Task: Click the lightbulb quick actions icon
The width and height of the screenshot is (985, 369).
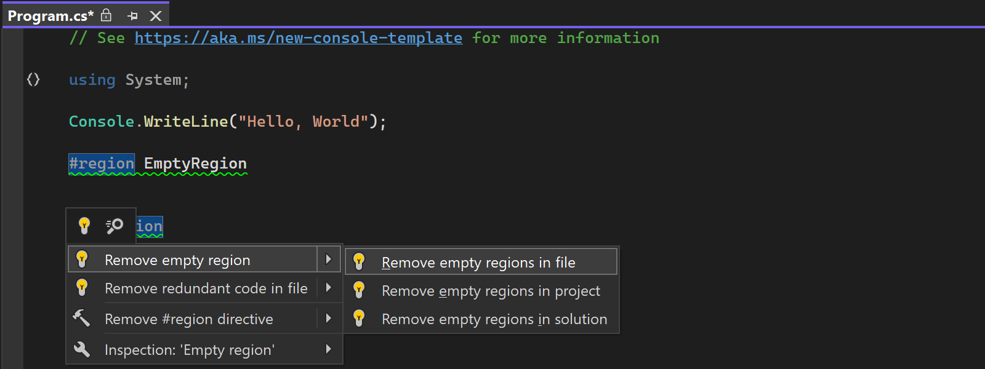Action: [84, 226]
